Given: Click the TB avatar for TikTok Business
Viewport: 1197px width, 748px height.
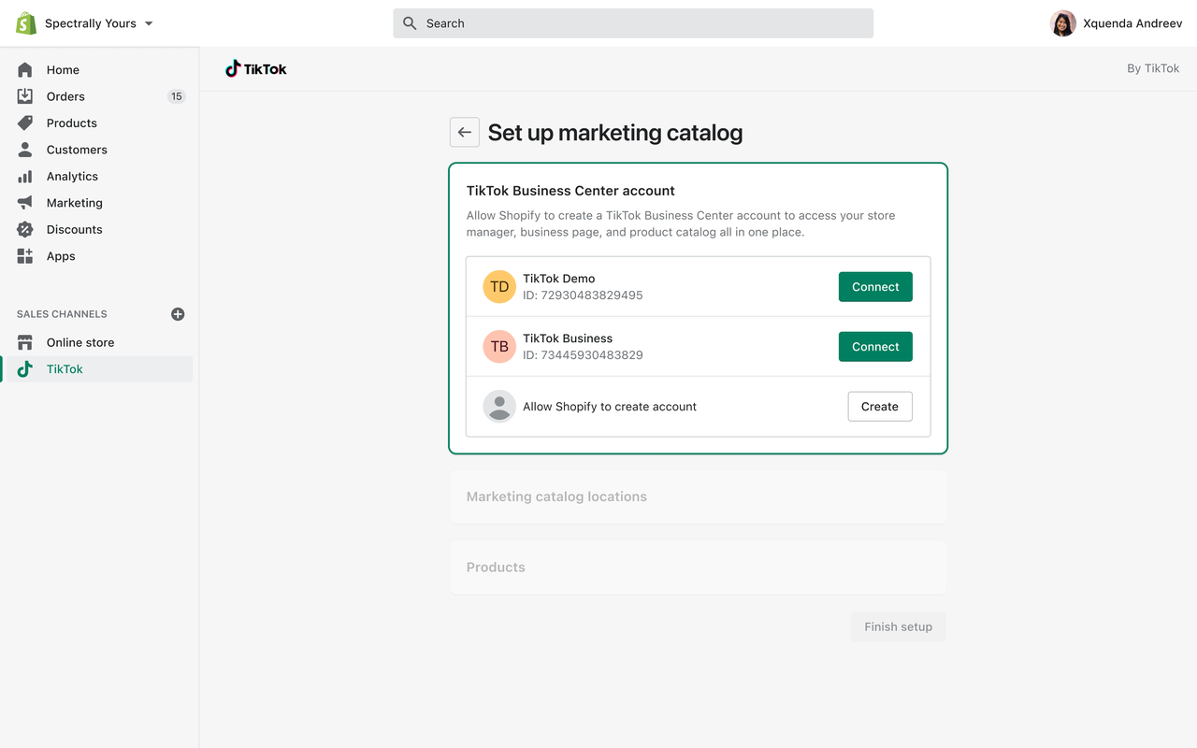Looking at the screenshot, I should (x=499, y=347).
